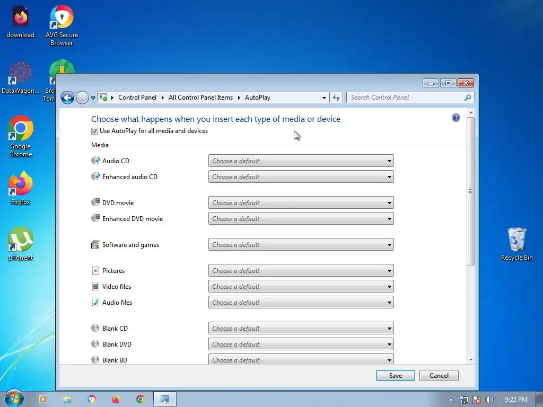This screenshot has width=543, height=407.
Task: Click the Pictures media icon
Action: [95, 270]
